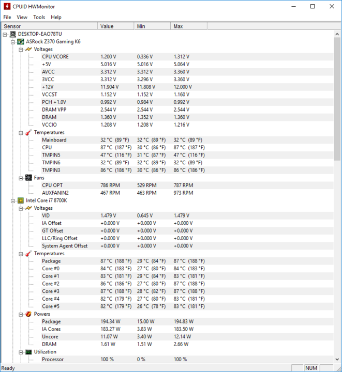Collapse the motherboard Voltages group
Image resolution: width=342 pixels, height=372 pixels.
[21, 50]
